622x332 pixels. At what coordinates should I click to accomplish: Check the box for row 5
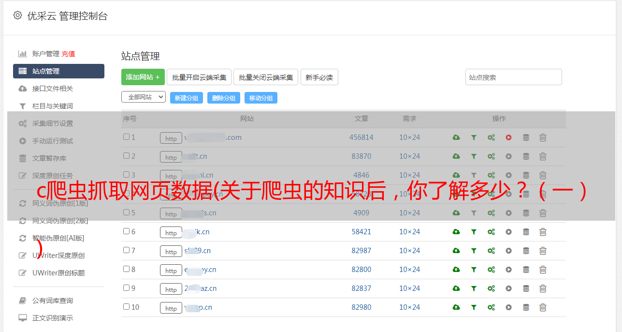click(x=126, y=212)
